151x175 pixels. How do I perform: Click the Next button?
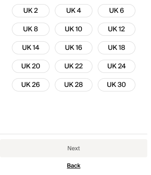coord(74,148)
